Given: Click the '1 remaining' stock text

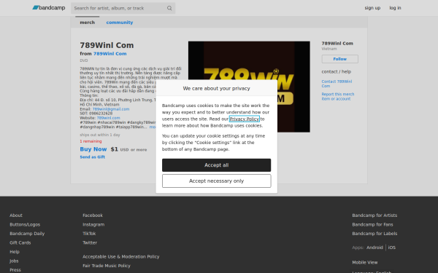Looking at the screenshot, I should 91,141.
